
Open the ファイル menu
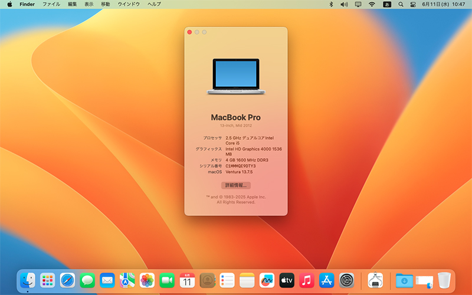(x=51, y=4)
